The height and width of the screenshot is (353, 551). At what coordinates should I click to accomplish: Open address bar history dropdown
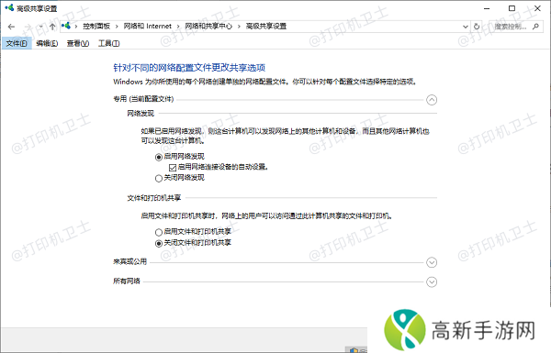coord(466,27)
